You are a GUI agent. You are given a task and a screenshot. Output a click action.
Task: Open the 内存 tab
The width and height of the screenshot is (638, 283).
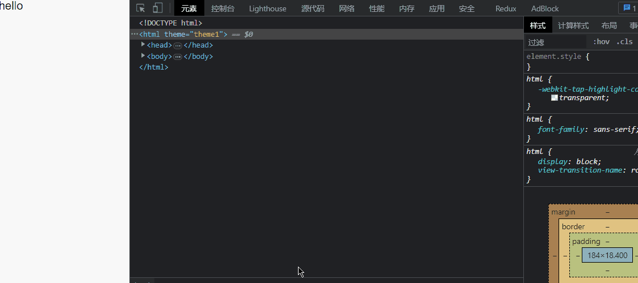tap(406, 8)
